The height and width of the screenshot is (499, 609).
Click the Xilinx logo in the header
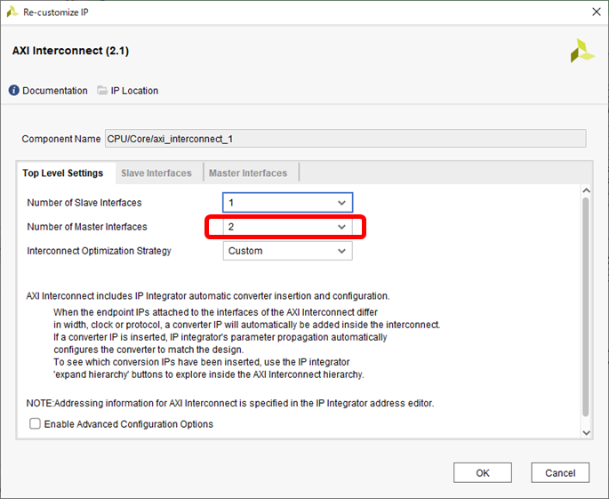pos(582,51)
